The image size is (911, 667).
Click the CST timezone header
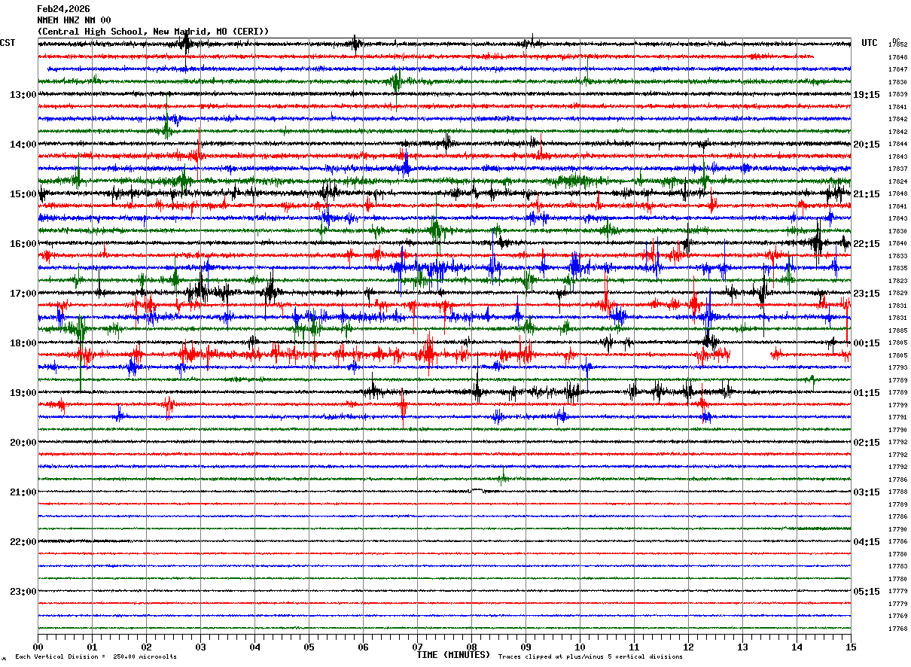click(x=8, y=43)
